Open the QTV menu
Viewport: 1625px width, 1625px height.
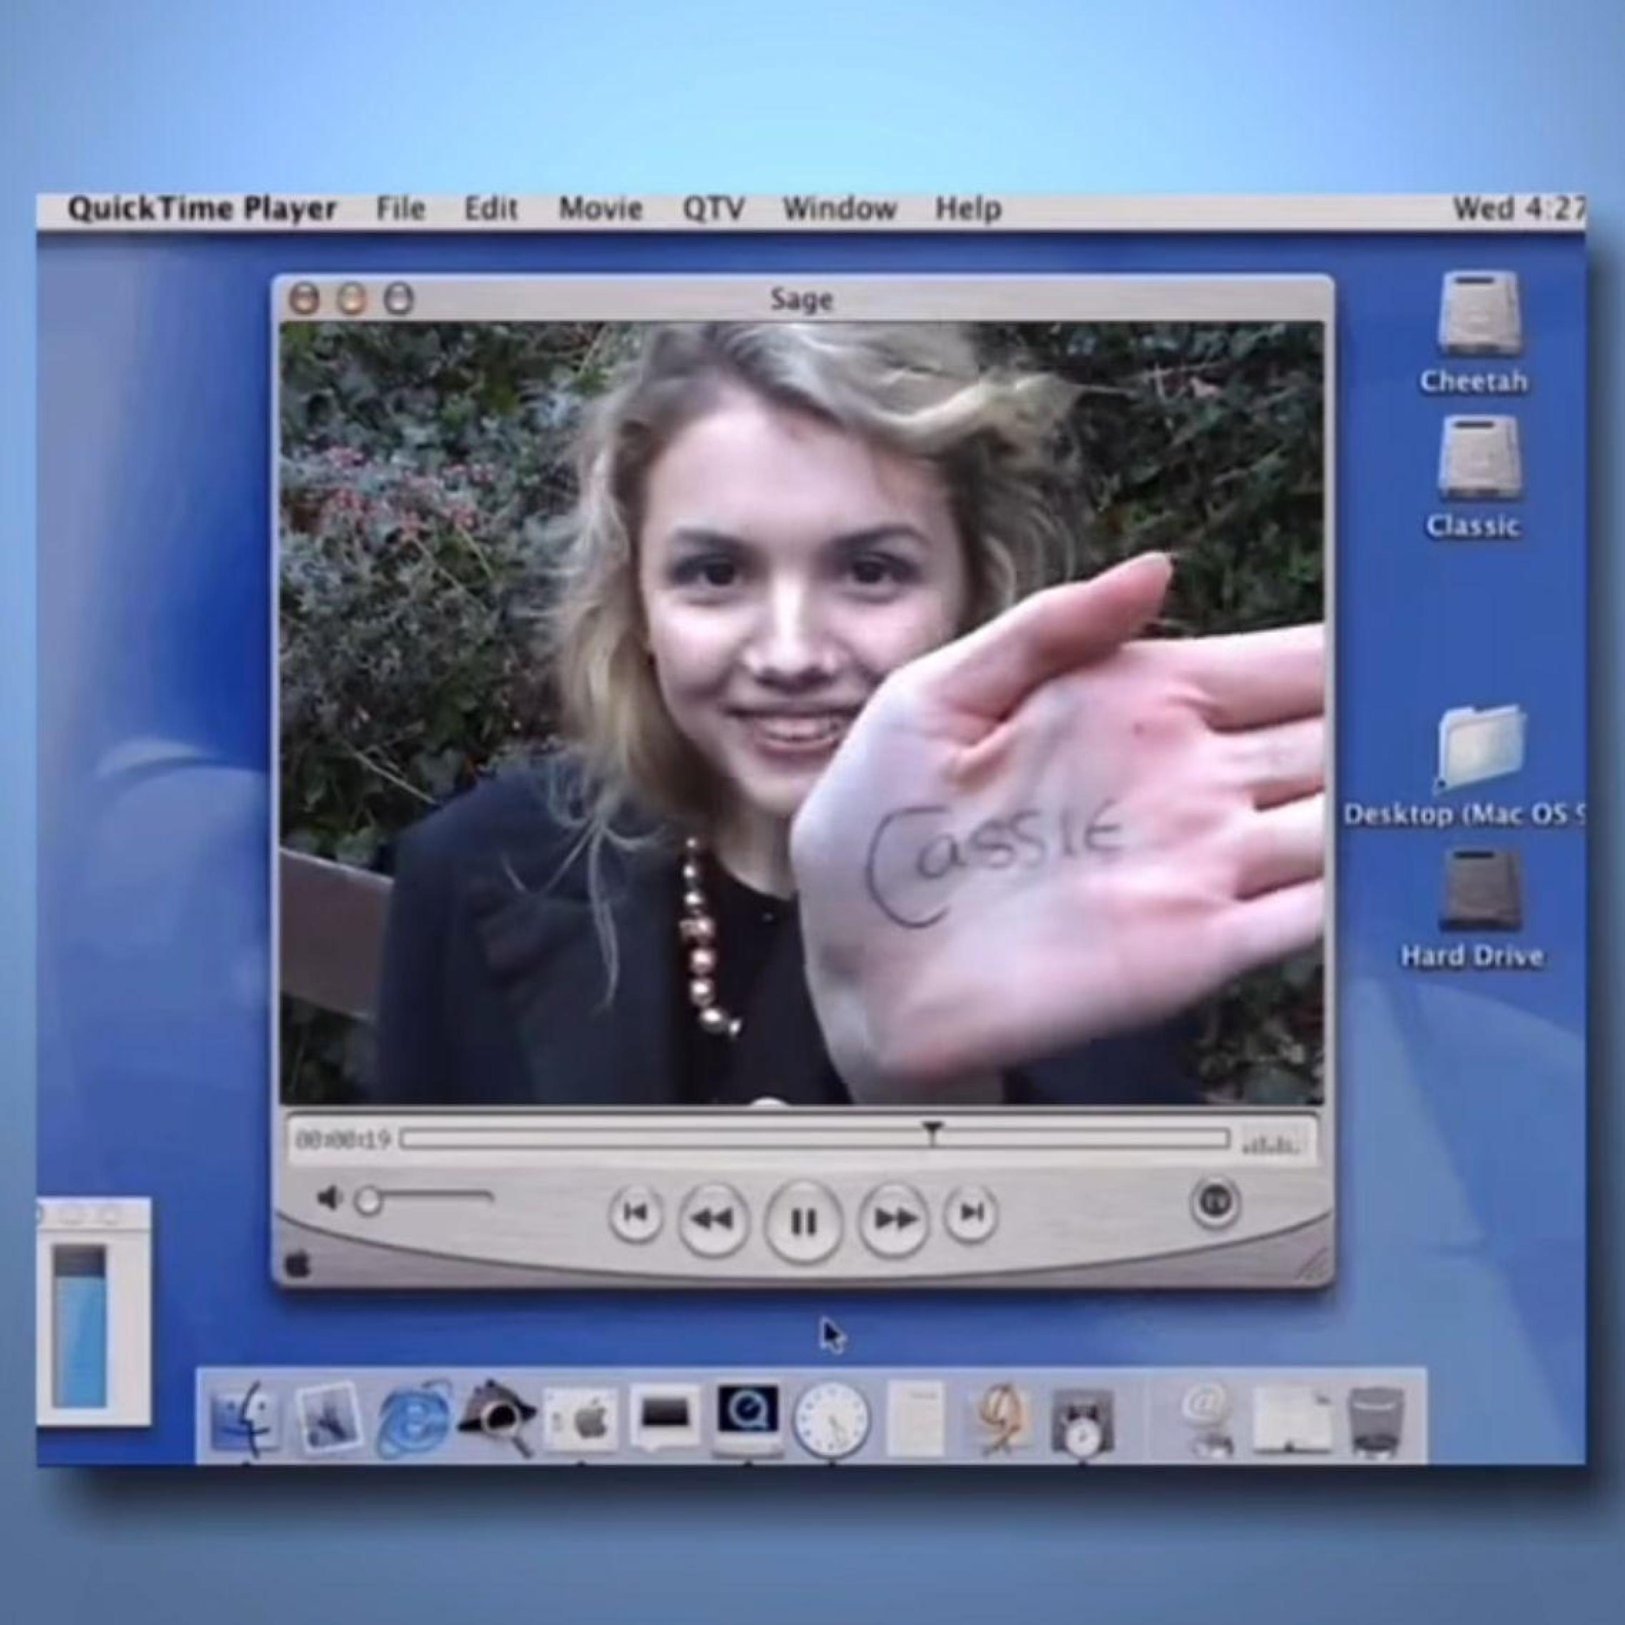pyautogui.click(x=713, y=209)
